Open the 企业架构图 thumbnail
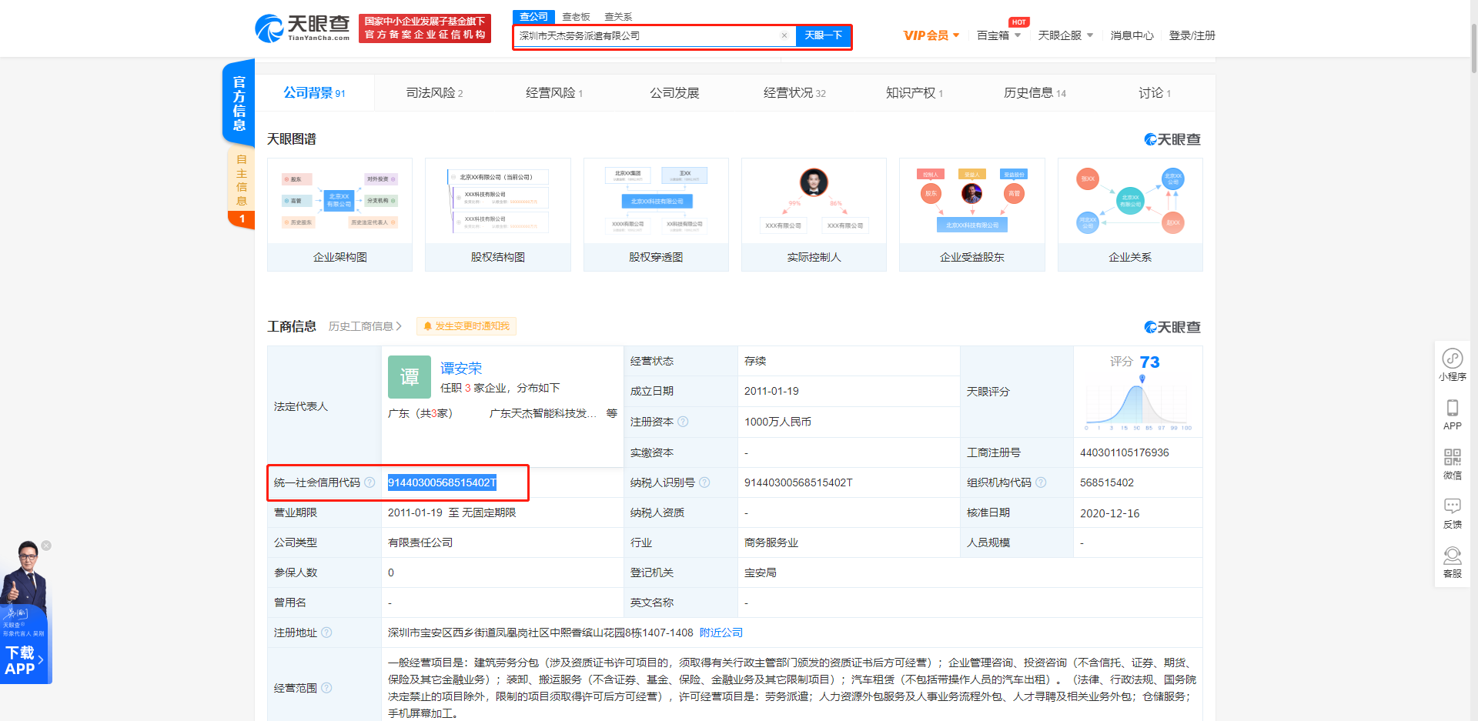Viewport: 1478px width, 721px height. [x=339, y=215]
